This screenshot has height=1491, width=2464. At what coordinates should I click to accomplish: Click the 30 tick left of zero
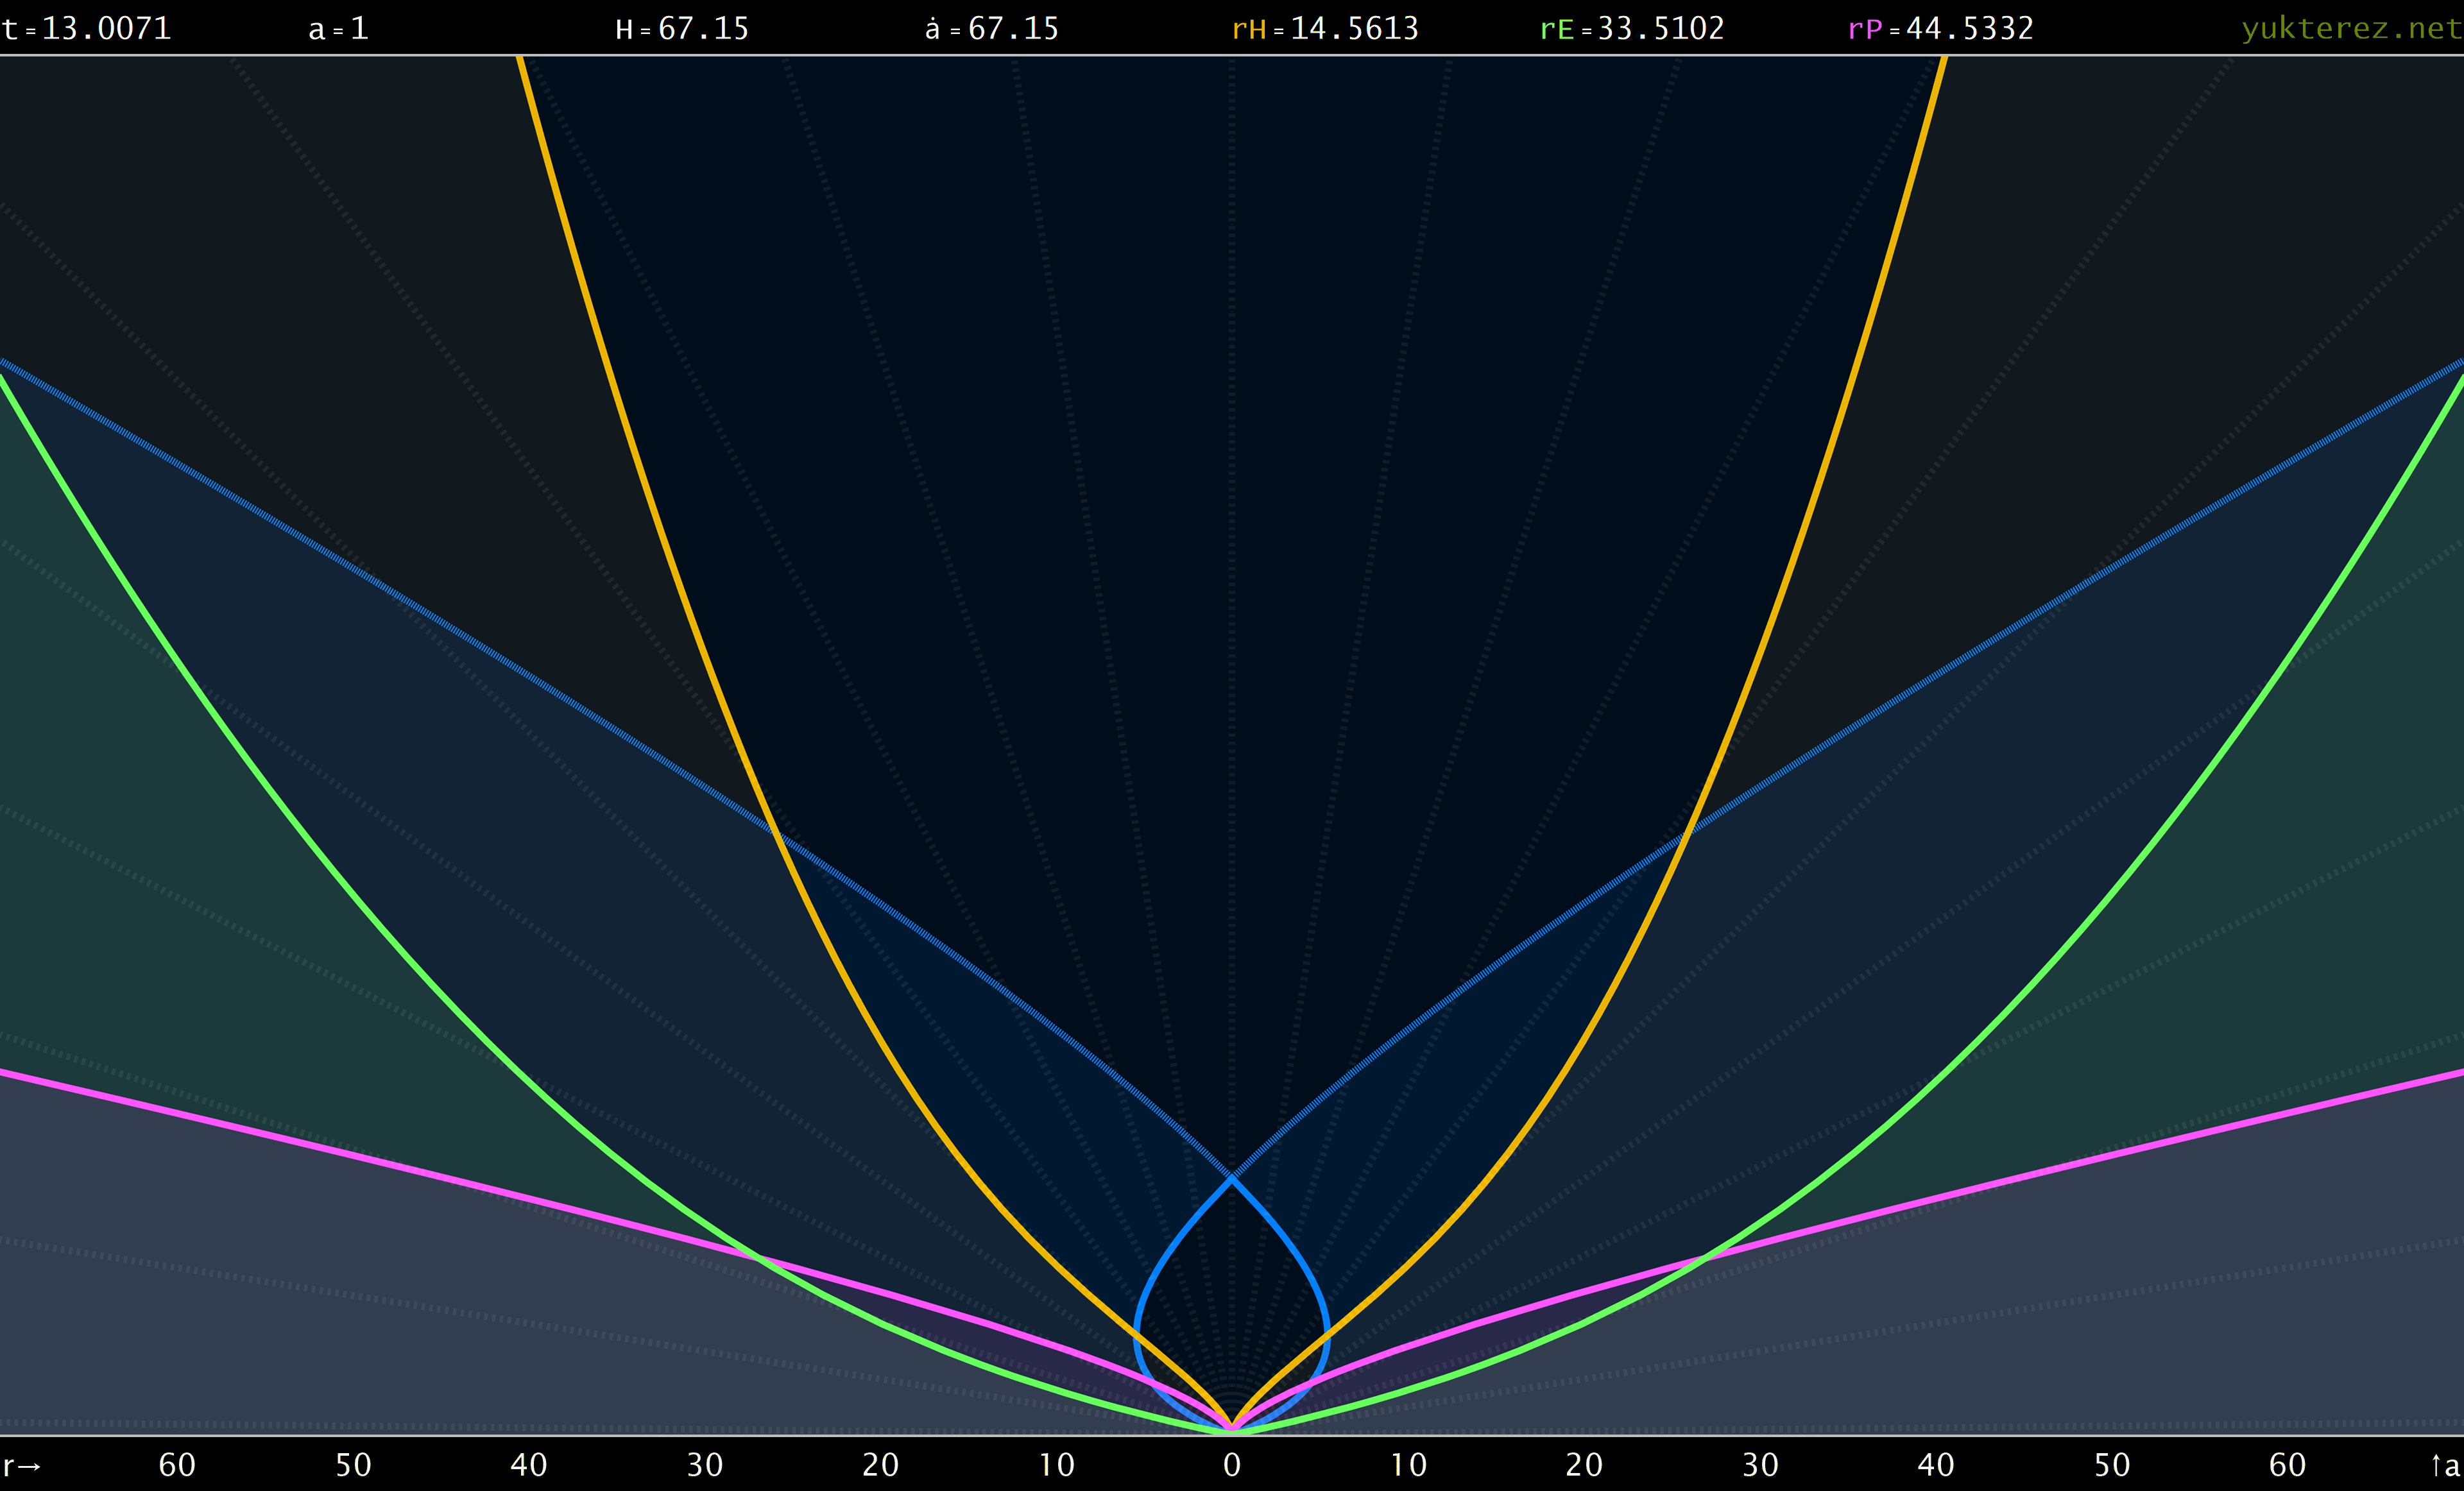pos(705,1466)
